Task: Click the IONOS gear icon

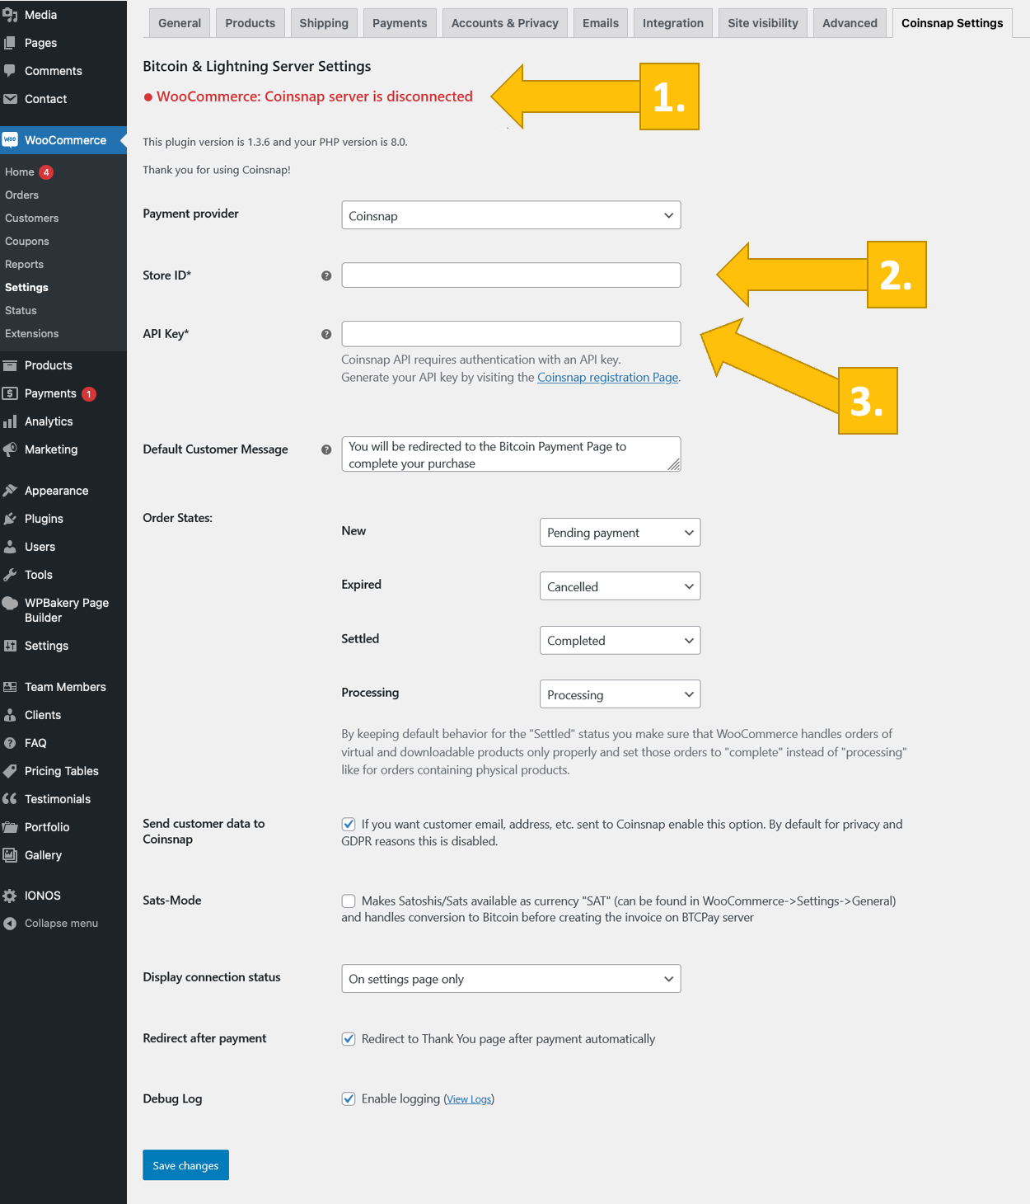Action: (10, 896)
